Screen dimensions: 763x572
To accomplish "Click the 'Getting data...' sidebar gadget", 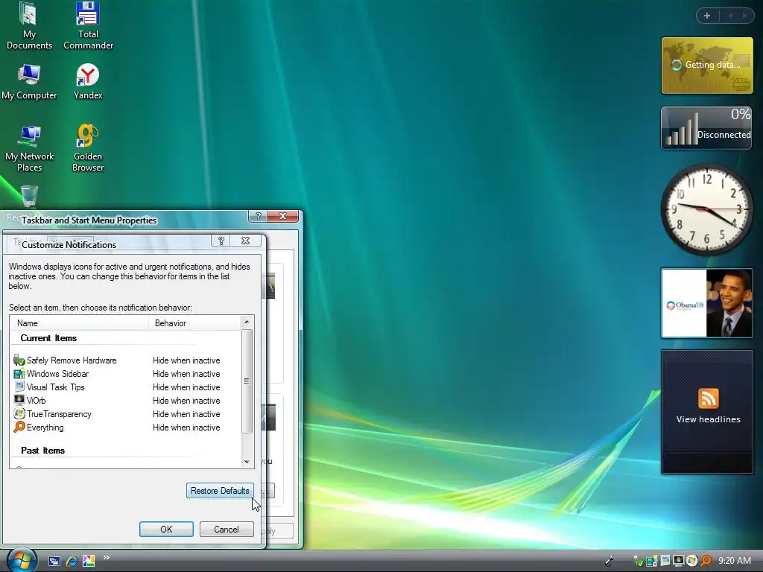I will (707, 66).
